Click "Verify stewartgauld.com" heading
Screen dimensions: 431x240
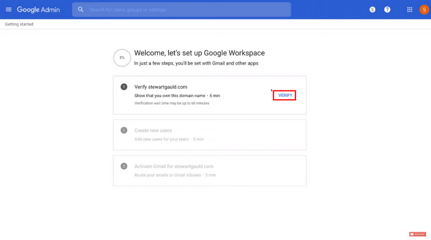point(161,87)
